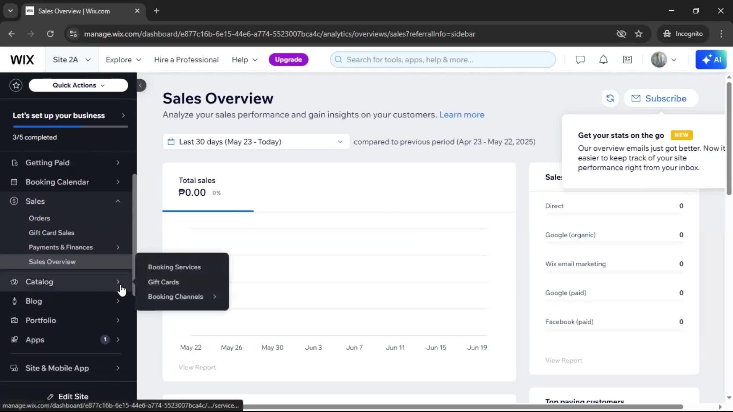
Task: Click Hire a Professional link
Action: pyautogui.click(x=186, y=60)
